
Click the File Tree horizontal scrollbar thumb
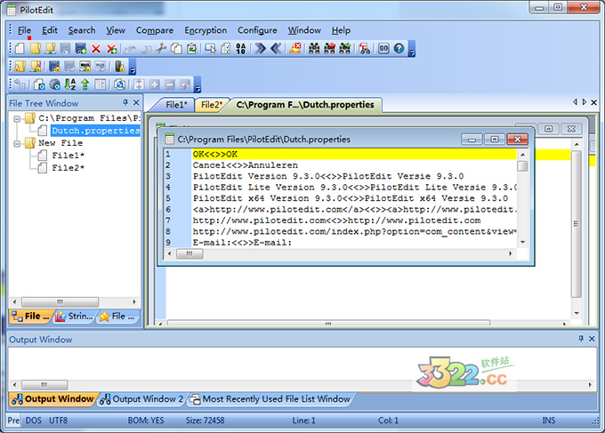(60, 301)
